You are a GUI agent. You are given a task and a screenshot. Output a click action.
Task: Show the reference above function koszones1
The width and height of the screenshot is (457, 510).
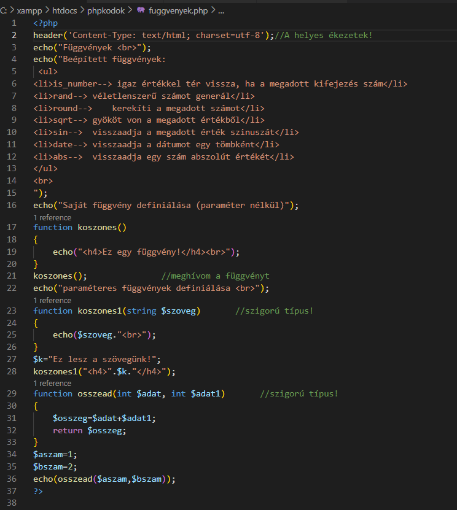(52, 301)
